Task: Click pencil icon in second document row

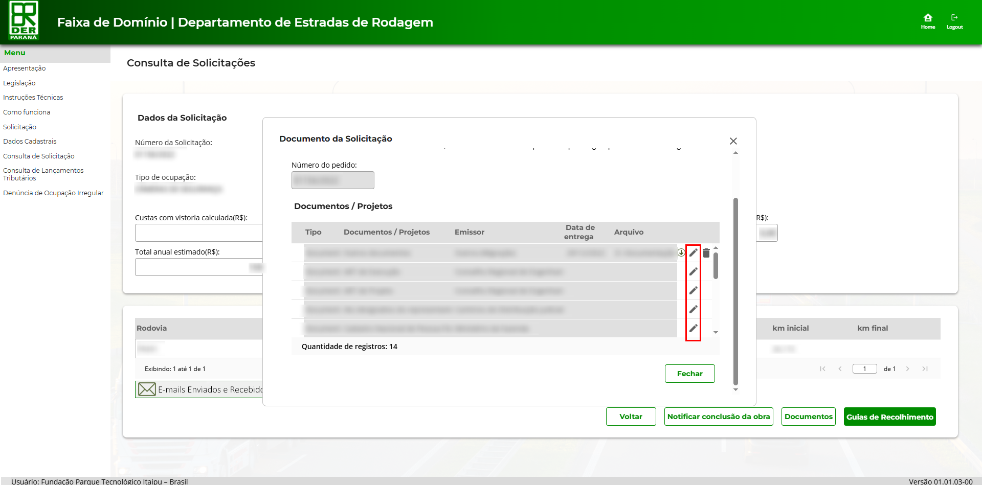Action: 694,271
